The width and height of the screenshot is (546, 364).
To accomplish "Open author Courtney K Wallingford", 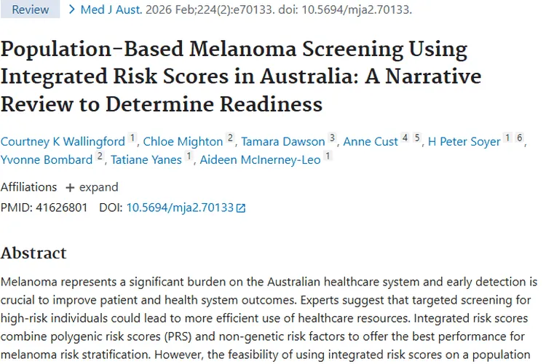I will [x=63, y=141].
